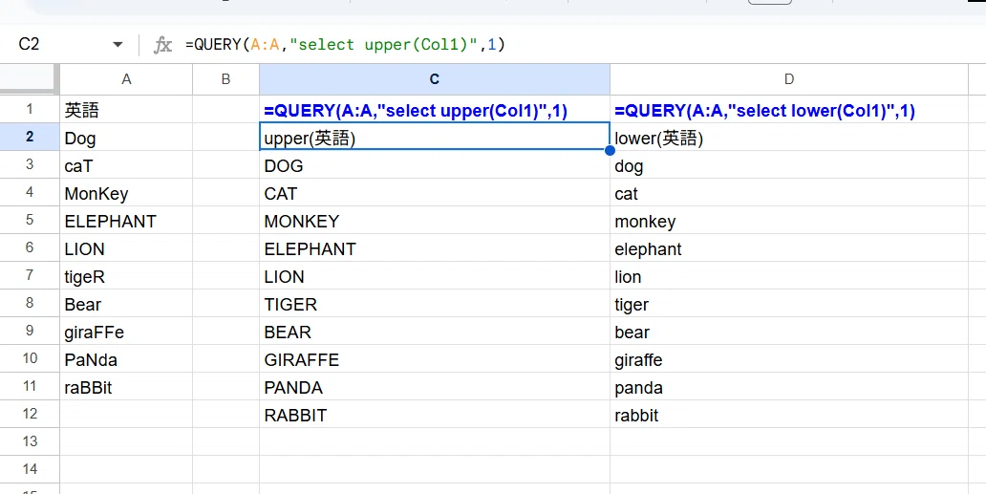Select row 5 header
The image size is (986, 494).
coord(30,220)
